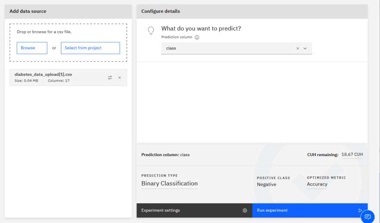The height and width of the screenshot is (223, 380).
Task: Click the OPTIMIZED METRIC label
Action: point(326,178)
